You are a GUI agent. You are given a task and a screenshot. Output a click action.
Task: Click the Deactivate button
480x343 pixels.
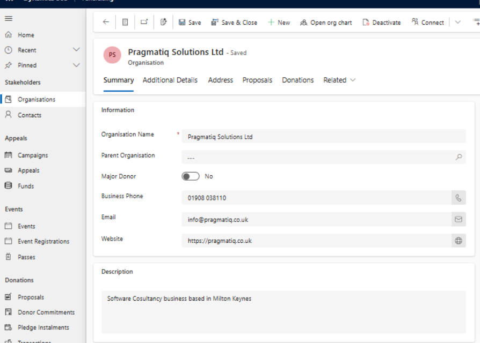click(x=382, y=23)
